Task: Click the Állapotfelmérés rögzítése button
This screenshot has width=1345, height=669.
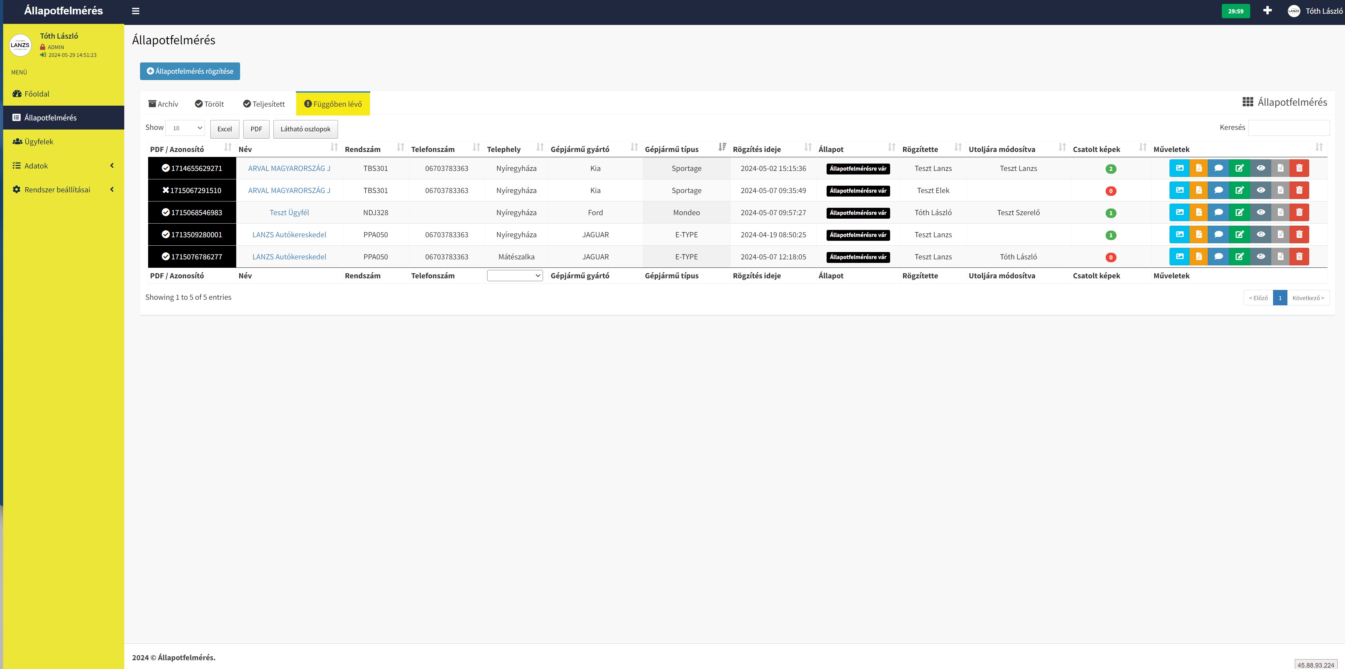Action: coord(190,71)
